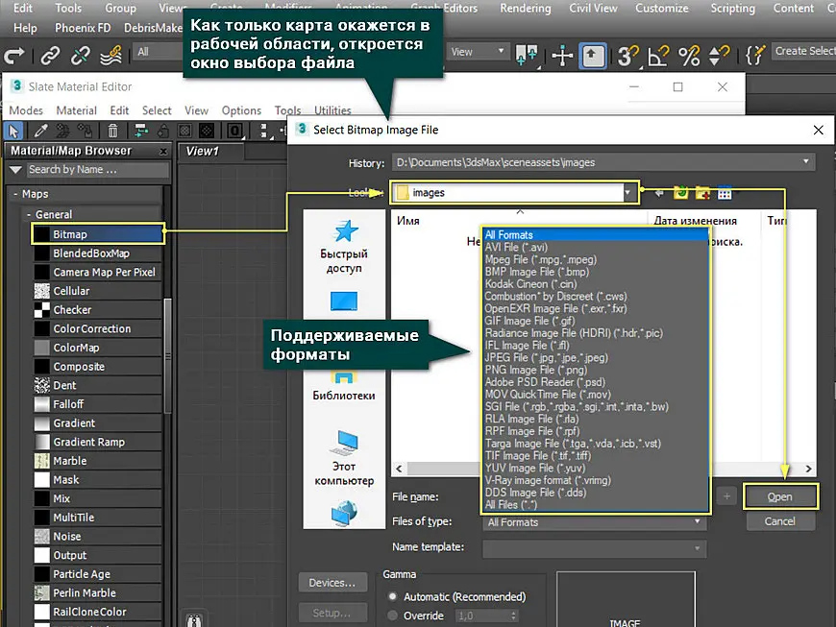Viewport: 836px width, 627px height.
Task: Click Hide Unused Nodeslots icon
Action: pyautogui.click(x=163, y=130)
